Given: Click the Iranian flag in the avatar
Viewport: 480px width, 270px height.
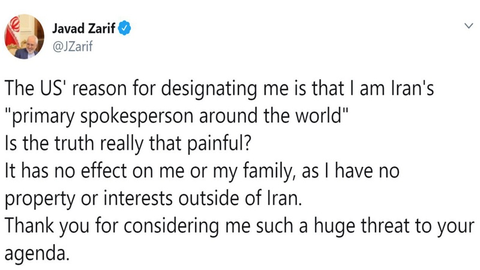Looking at the screenshot, I should click(12, 32).
